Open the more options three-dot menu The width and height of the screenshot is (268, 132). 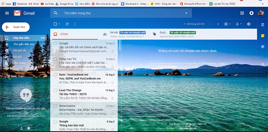[x=75, y=24]
